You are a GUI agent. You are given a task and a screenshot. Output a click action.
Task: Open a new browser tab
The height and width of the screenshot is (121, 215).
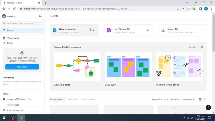click(45, 3)
